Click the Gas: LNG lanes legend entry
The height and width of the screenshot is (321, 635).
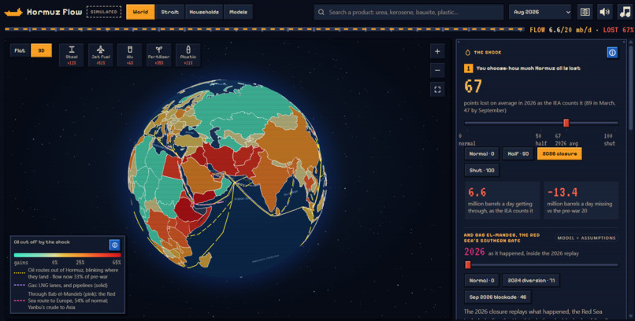click(61, 286)
